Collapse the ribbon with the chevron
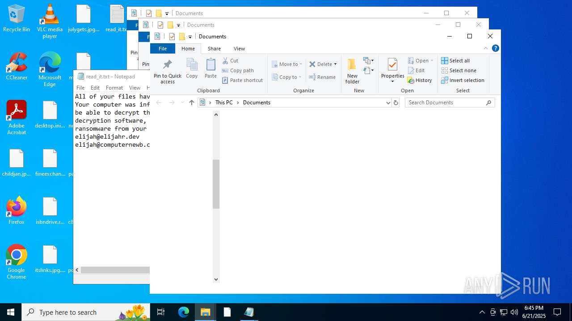572x321 pixels. point(486,48)
